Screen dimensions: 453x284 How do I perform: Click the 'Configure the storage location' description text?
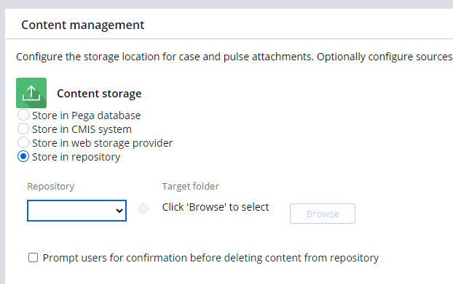click(235, 57)
